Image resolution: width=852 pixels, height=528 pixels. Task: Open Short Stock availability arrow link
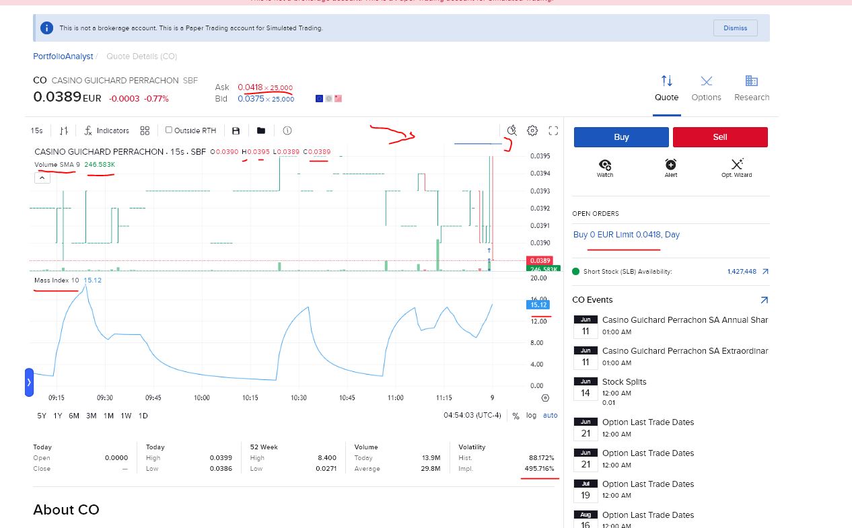[x=765, y=272]
